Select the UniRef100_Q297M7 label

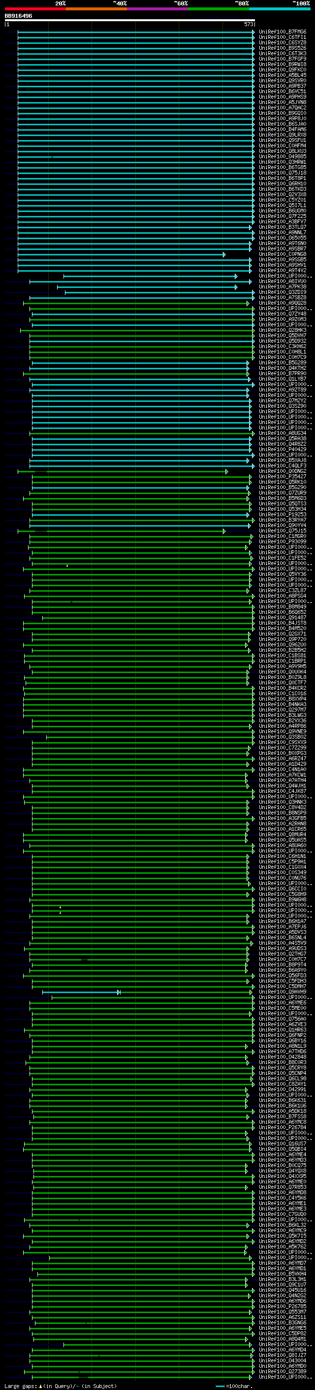point(282,710)
